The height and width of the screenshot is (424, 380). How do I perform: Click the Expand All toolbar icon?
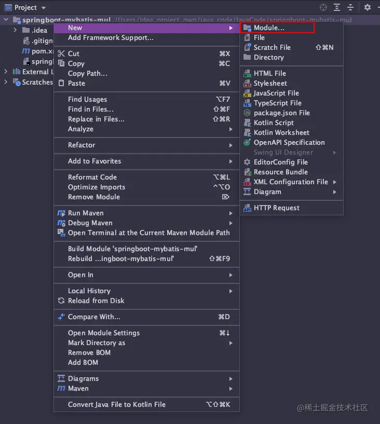coord(337,7)
